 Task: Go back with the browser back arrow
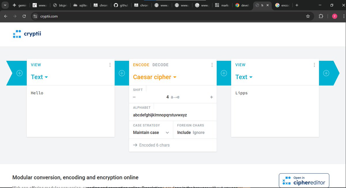click(6, 16)
